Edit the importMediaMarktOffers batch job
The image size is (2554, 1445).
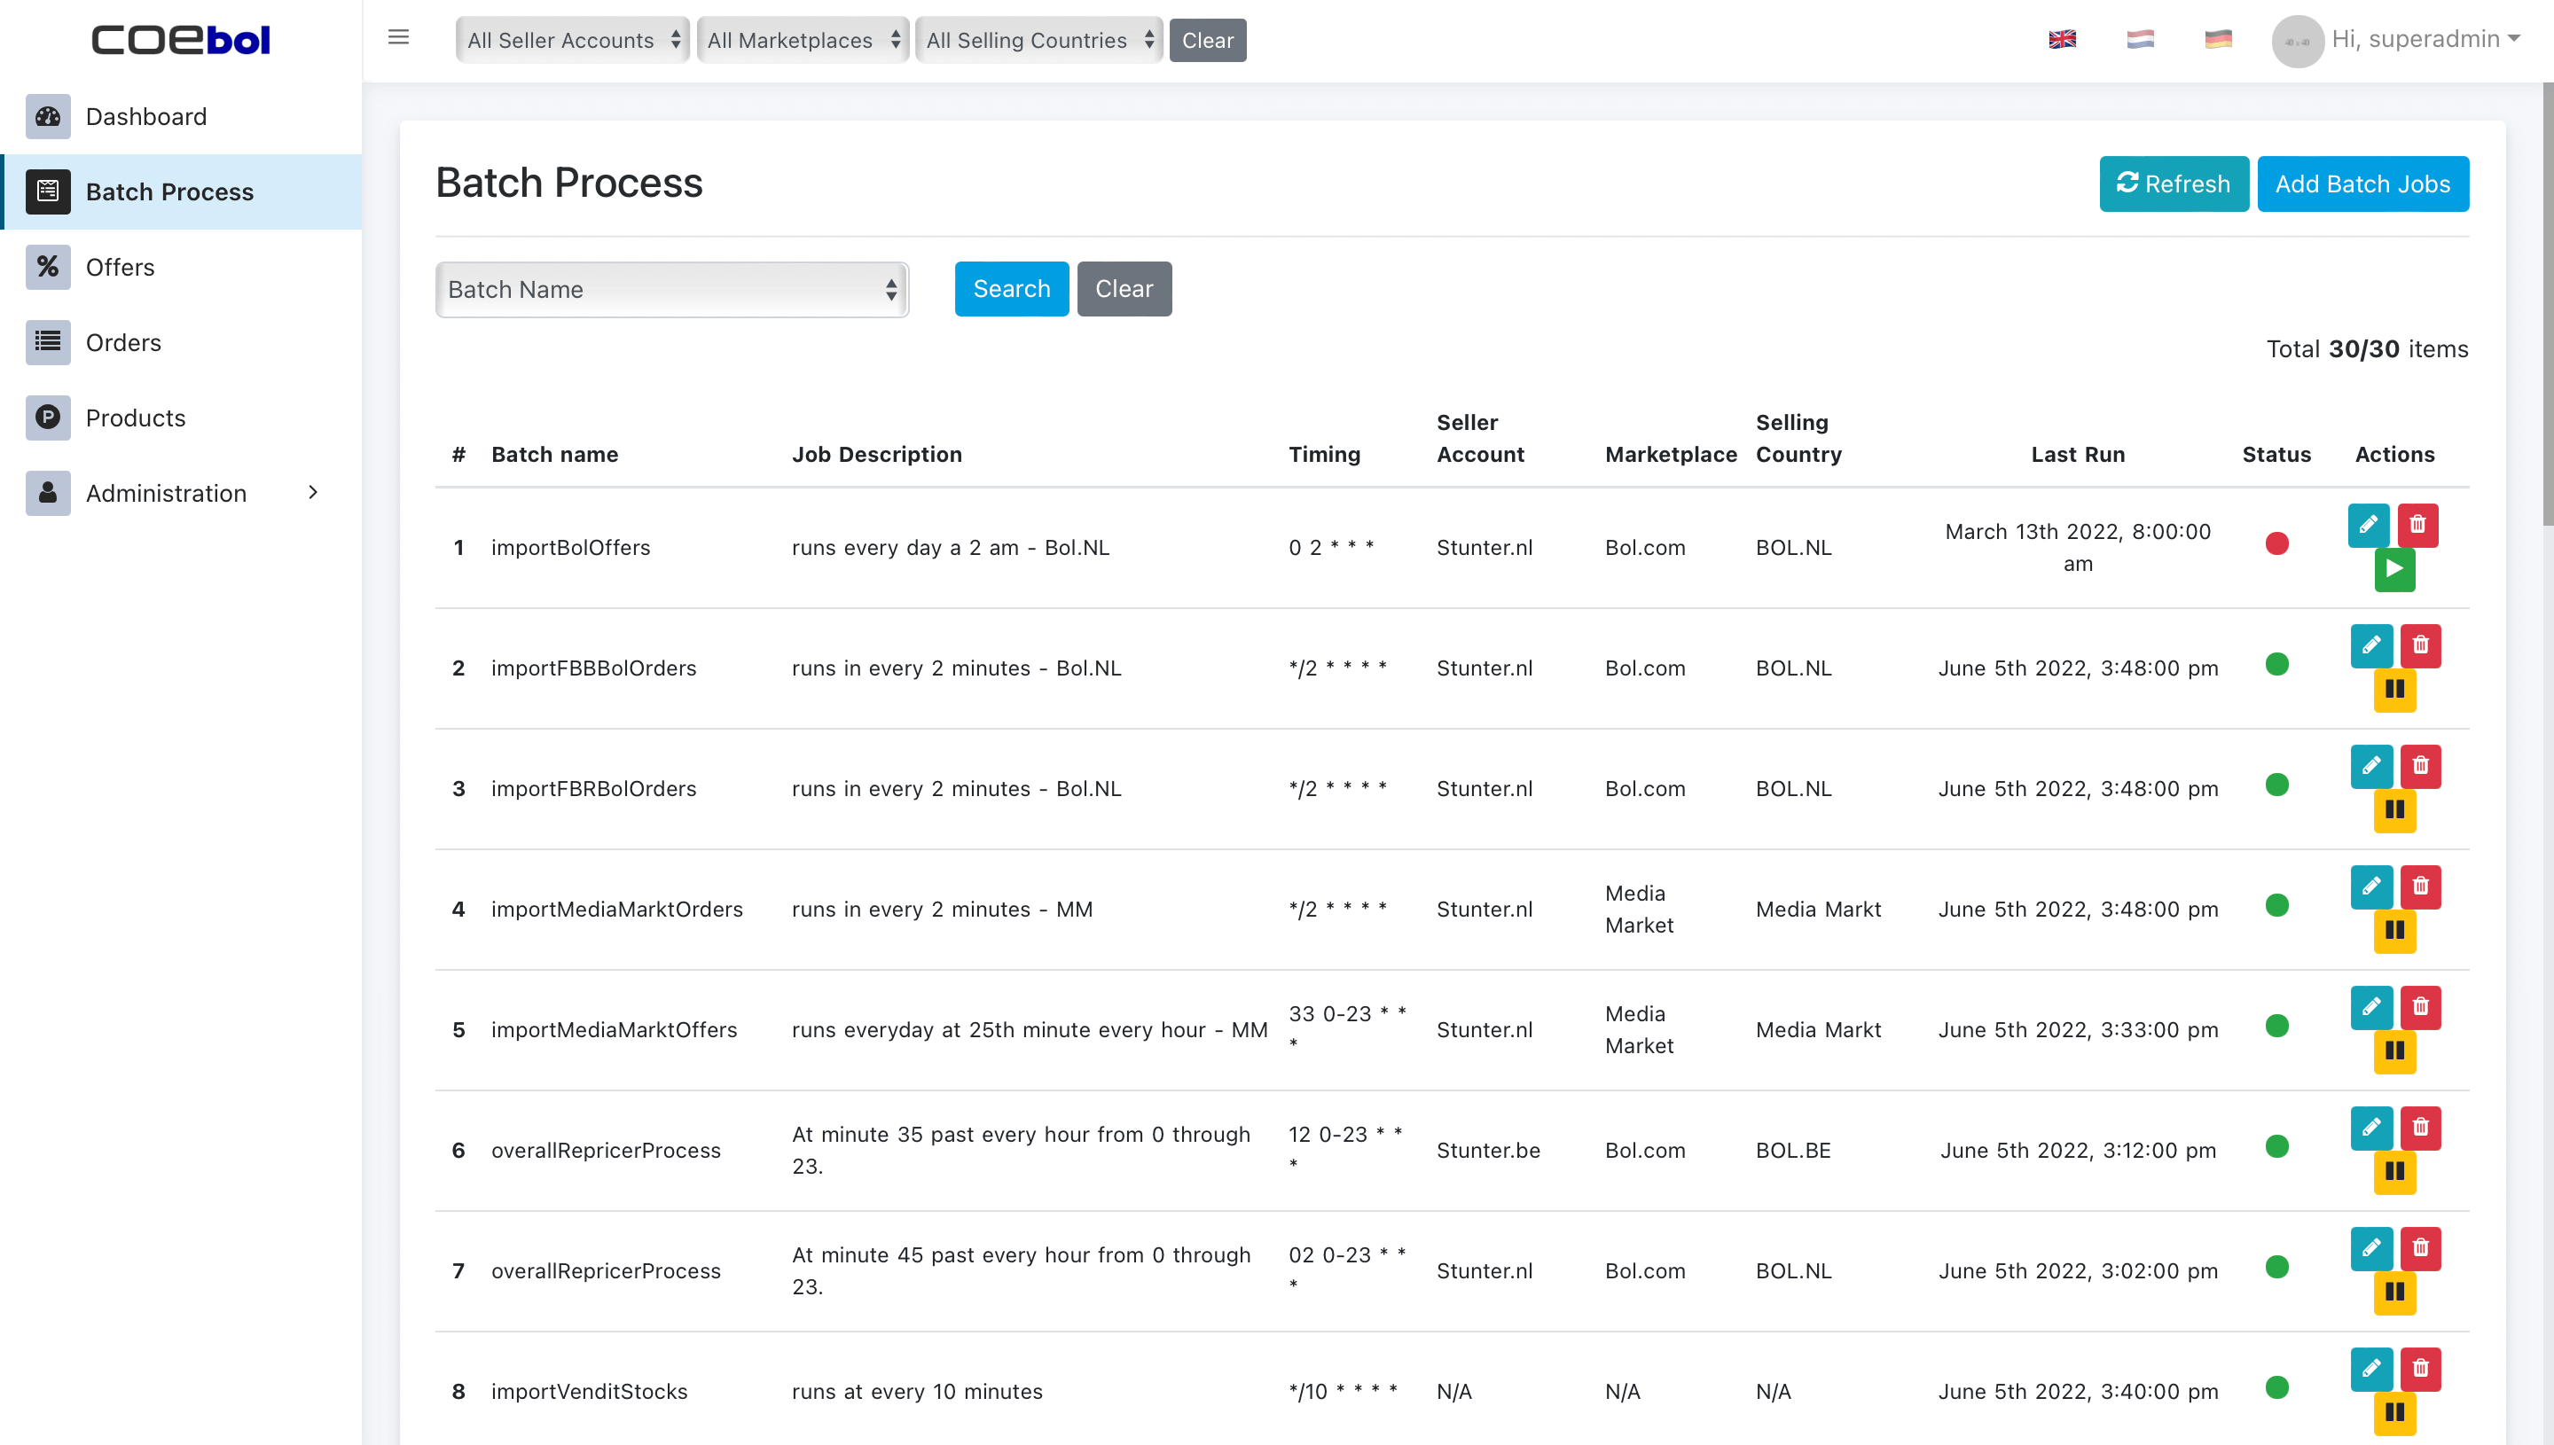click(2371, 1007)
